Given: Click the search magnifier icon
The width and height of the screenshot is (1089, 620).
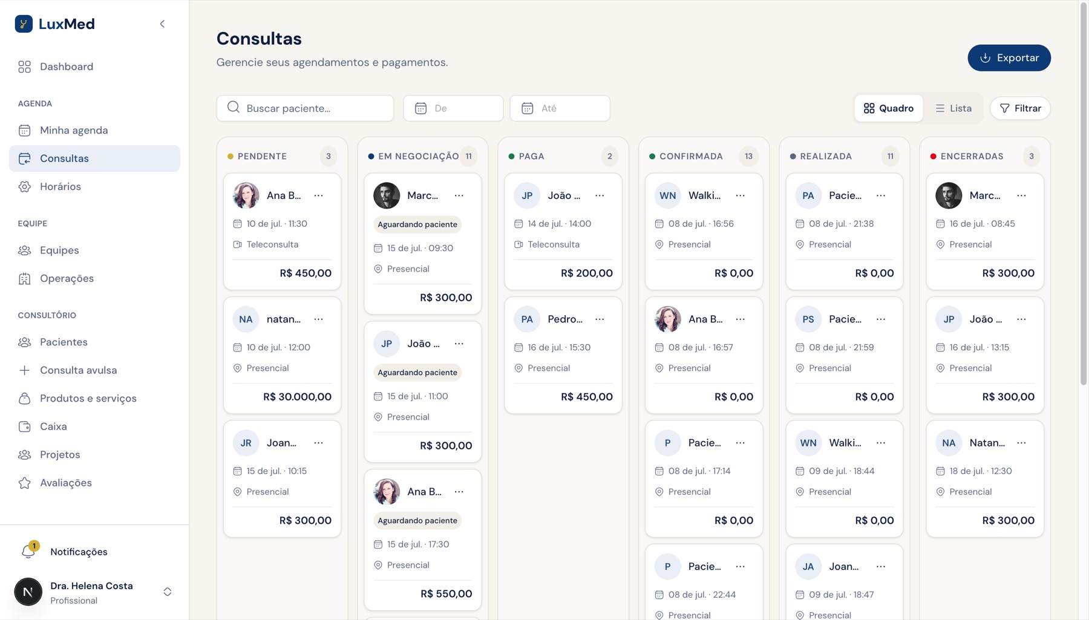Looking at the screenshot, I should [x=234, y=108].
